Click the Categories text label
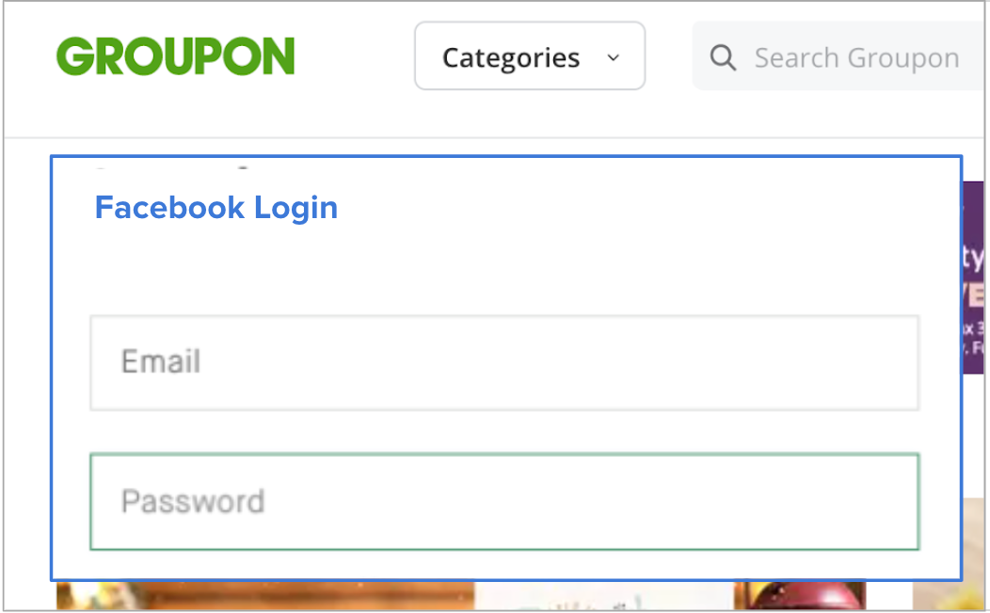Viewport: 990px width, 613px height. 511,58
